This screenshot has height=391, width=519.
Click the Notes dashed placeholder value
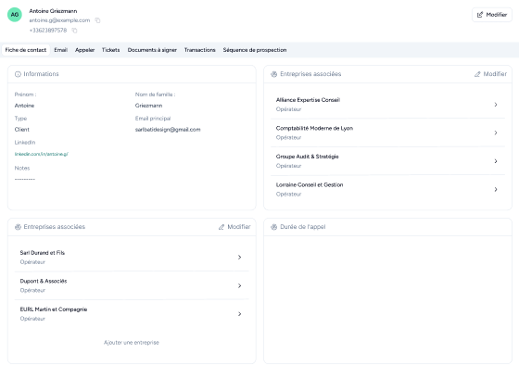[x=25, y=179]
